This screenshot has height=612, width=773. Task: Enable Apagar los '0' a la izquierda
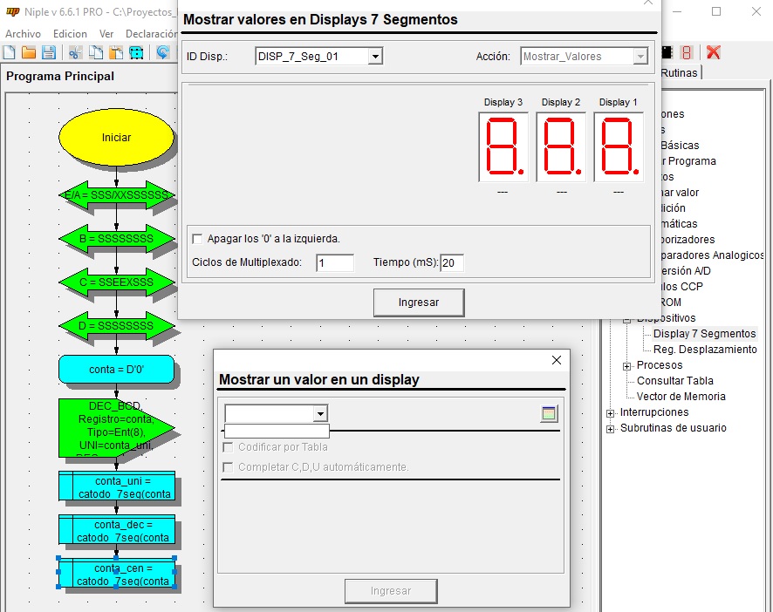[197, 239]
